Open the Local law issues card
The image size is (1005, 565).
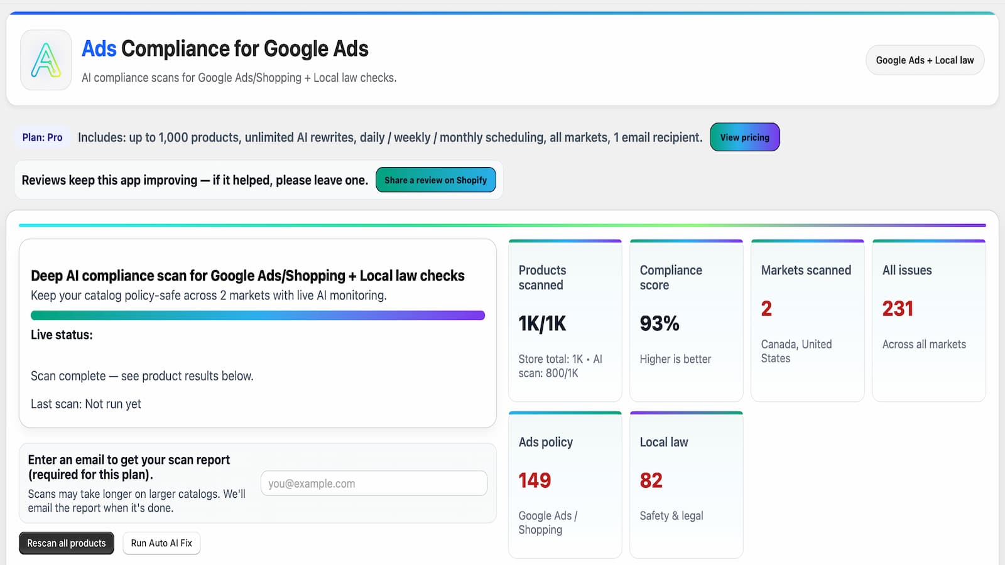click(686, 485)
